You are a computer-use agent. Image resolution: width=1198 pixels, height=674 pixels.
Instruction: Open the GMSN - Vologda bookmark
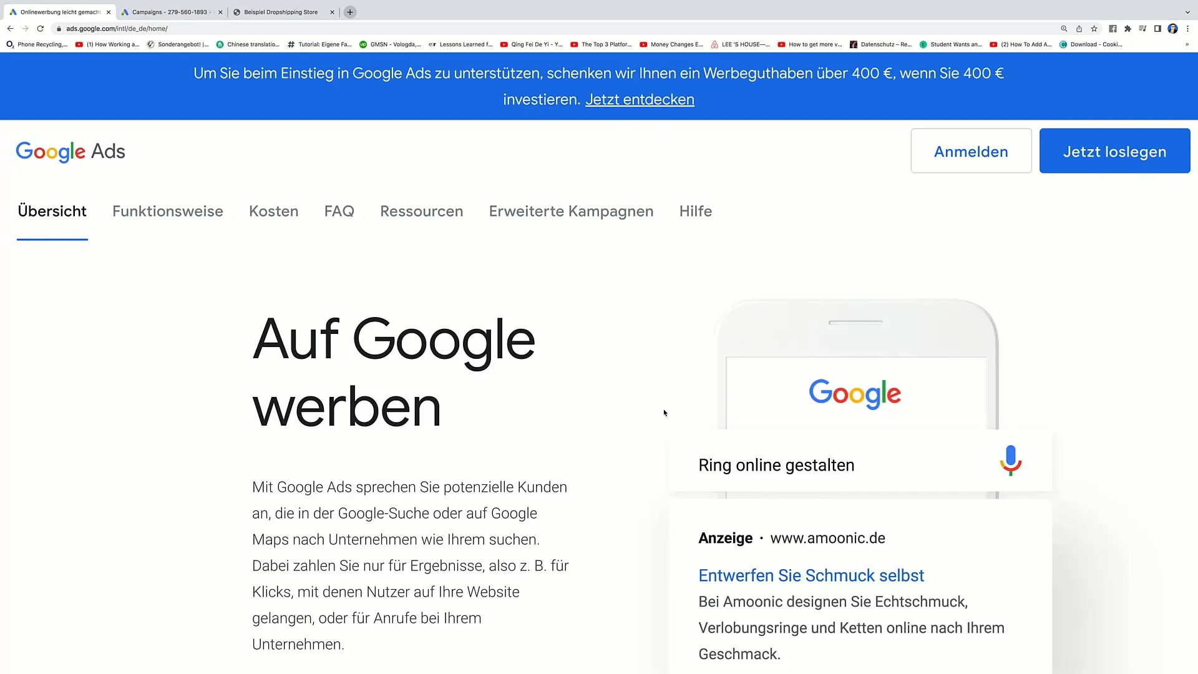point(390,44)
